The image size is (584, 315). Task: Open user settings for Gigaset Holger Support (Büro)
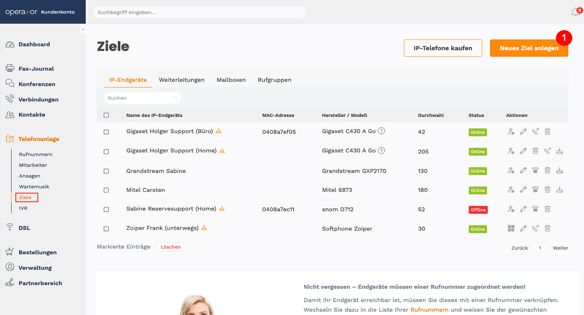[x=511, y=131]
